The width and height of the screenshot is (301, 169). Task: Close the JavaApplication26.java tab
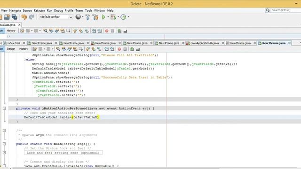click(x=222, y=43)
